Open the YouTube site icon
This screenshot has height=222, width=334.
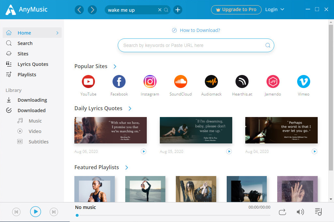(88, 81)
